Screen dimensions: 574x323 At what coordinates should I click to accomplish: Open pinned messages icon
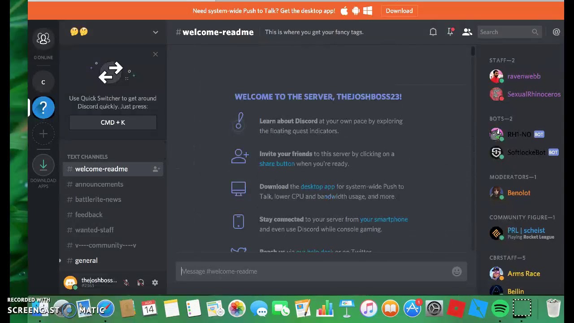point(450,32)
